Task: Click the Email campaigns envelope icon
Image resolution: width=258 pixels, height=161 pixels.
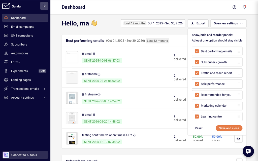Action: point(6,27)
